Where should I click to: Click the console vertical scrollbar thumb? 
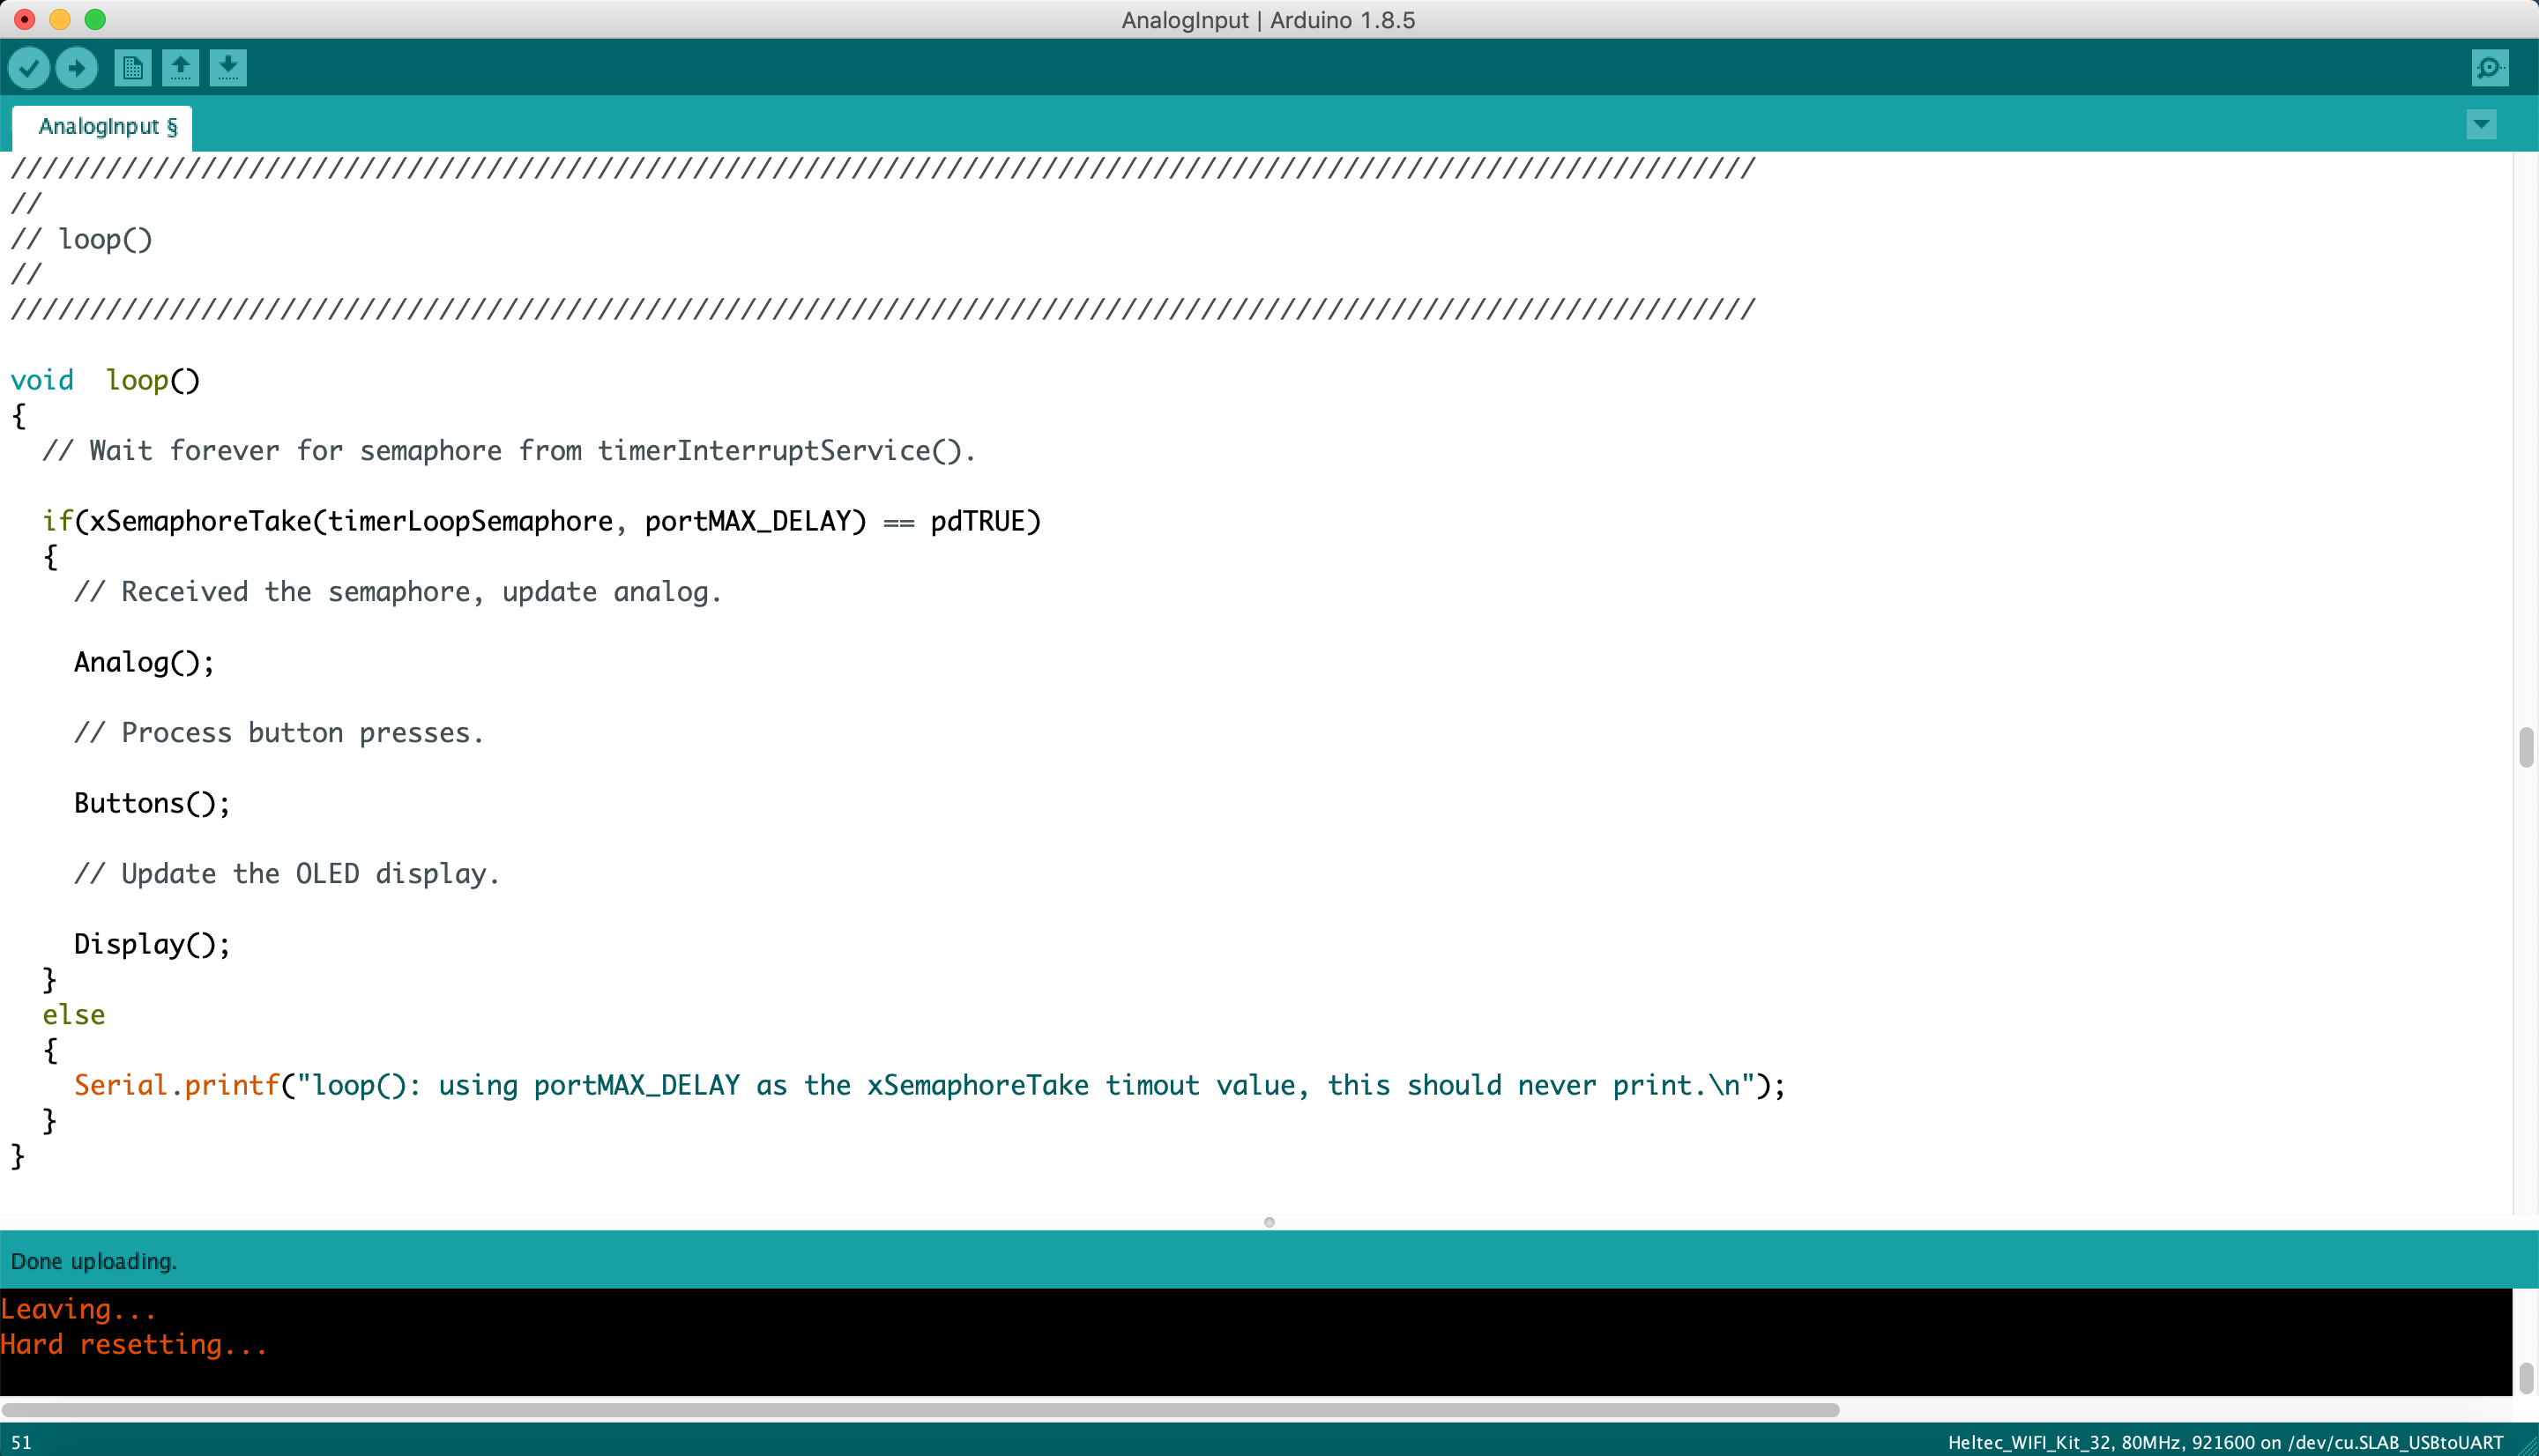tap(2526, 1377)
